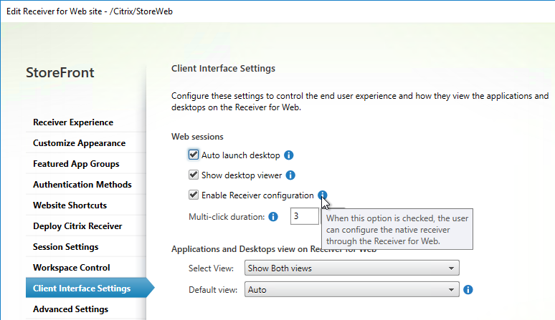This screenshot has height=320, width=555.
Task: Open Website Shortcuts settings
Action: click(x=70, y=205)
